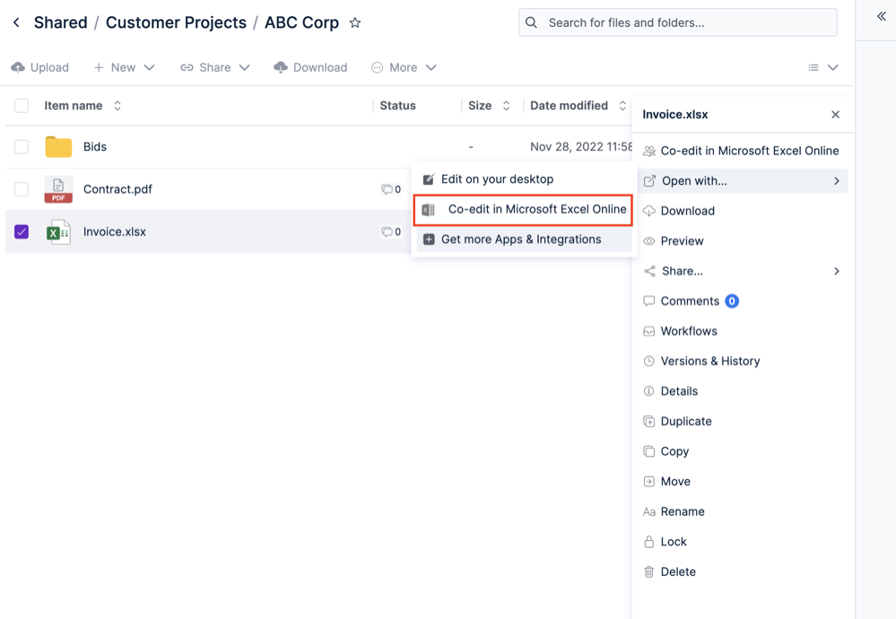Click the Move arrow icon

tap(649, 482)
